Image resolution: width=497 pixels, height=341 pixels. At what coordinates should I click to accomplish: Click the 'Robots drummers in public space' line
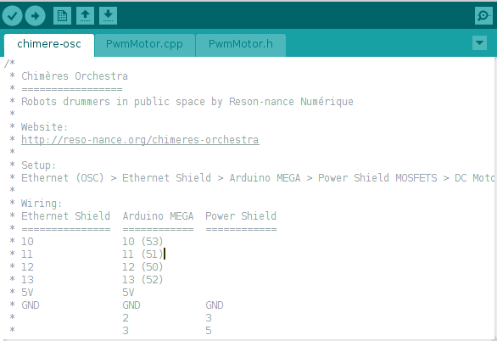click(x=187, y=102)
